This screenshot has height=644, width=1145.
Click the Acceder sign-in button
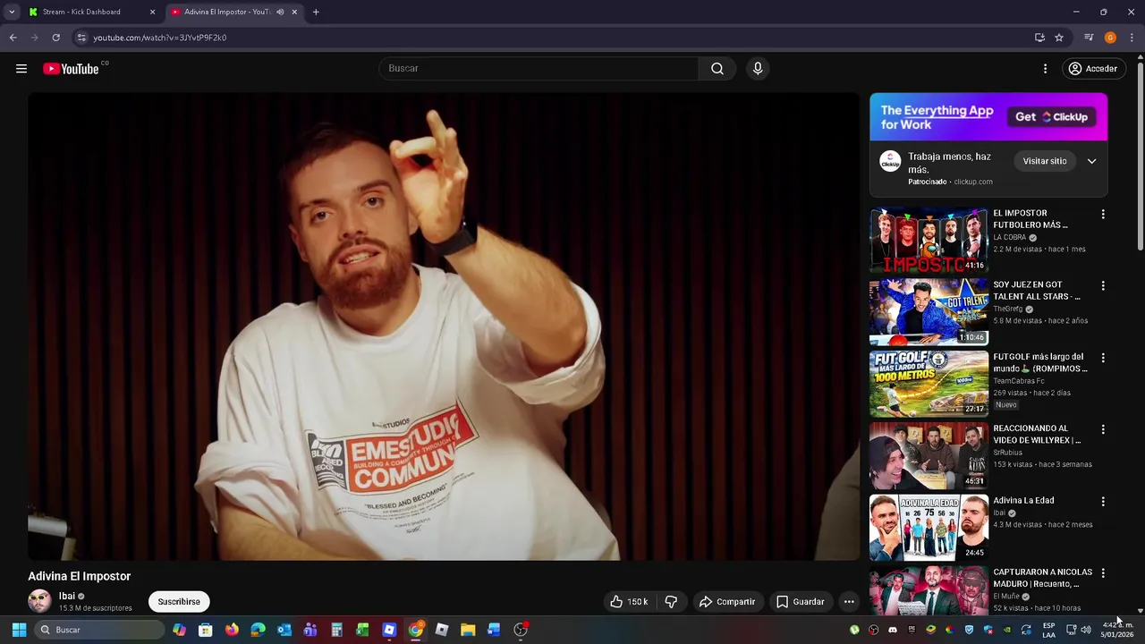coord(1092,69)
